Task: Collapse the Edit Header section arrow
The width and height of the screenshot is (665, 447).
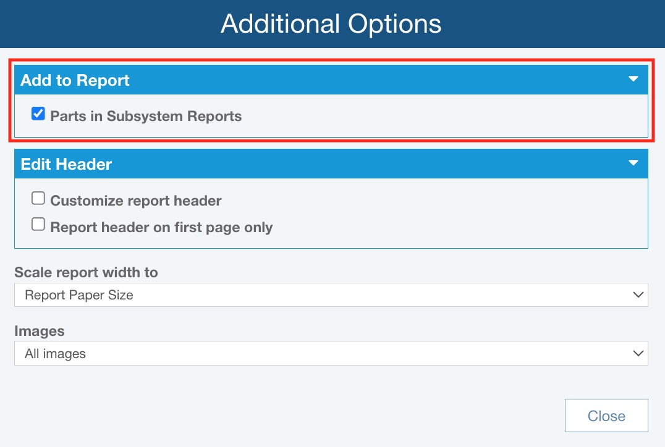Action: (633, 163)
